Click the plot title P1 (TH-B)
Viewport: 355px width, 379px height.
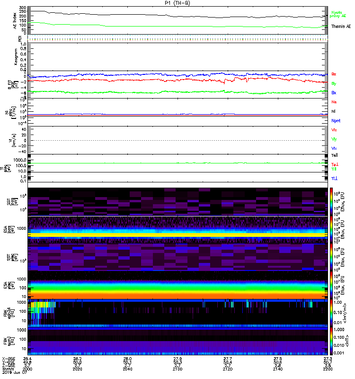177,3
